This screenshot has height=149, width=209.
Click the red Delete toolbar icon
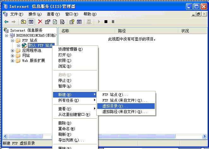pyautogui.click(x=40, y=22)
